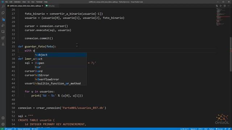Click the Open Changes icon in editor toolbar
Image resolution: width=232 pixels, height=130 pixels.
click(x=217, y=6)
